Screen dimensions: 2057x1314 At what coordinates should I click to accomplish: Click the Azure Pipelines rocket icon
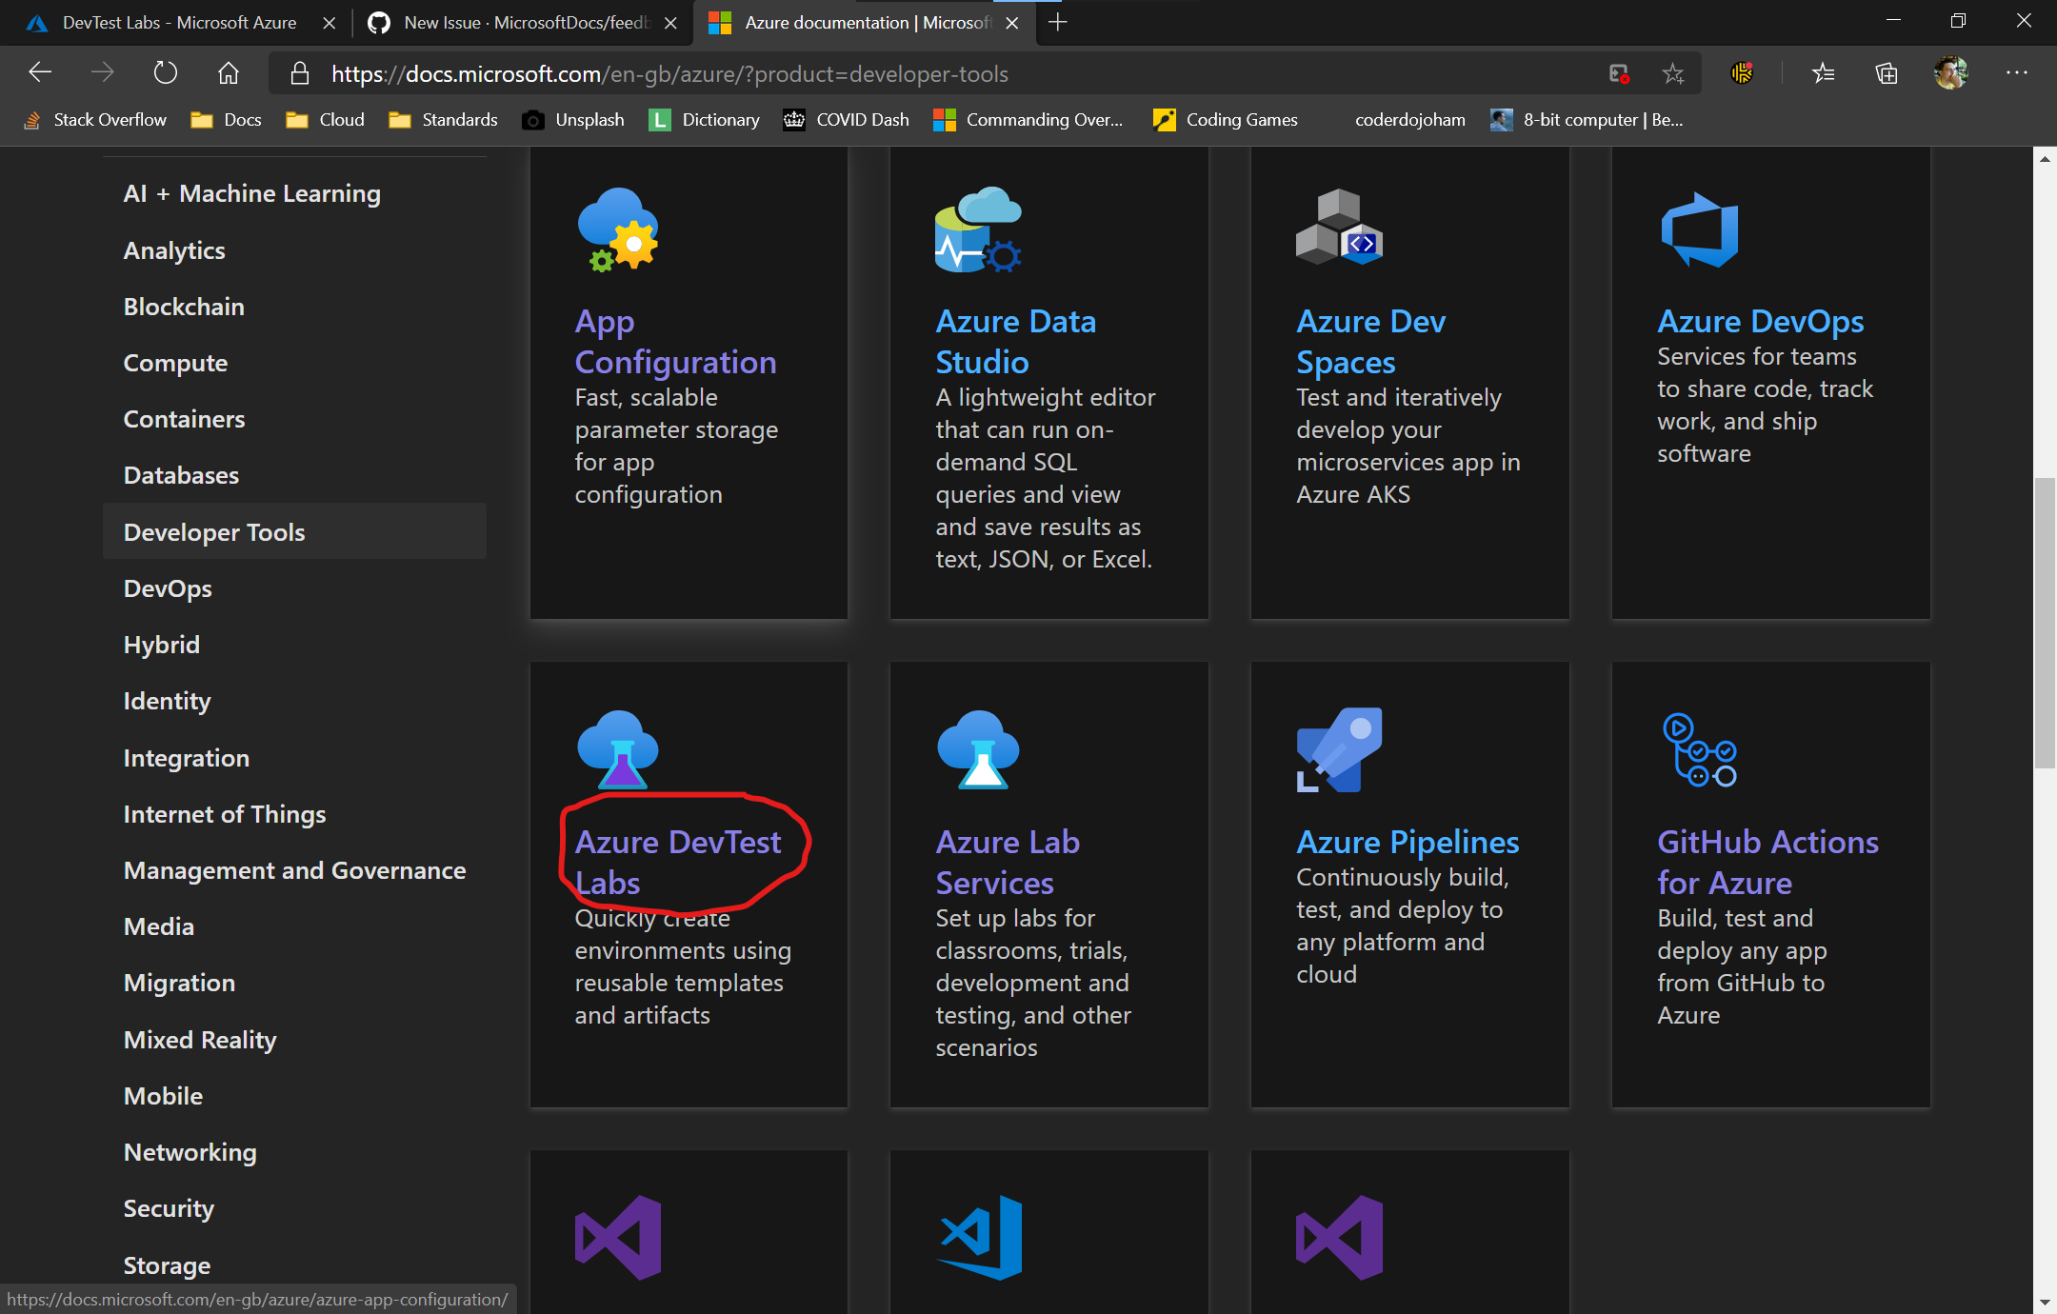1339,749
